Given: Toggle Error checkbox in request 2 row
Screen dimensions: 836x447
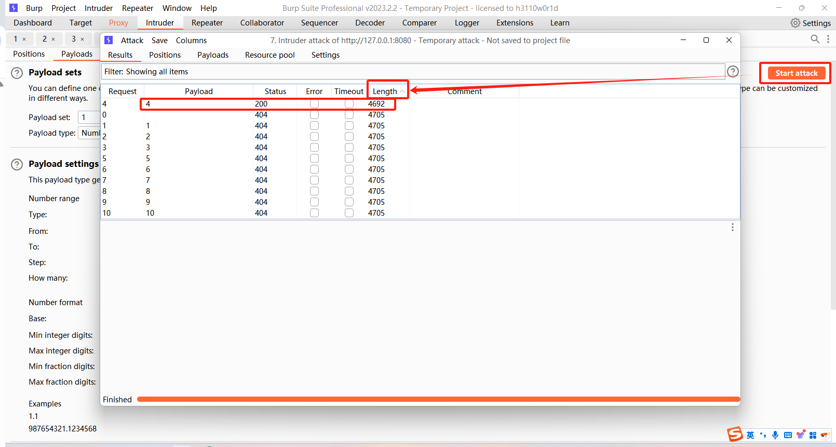Looking at the screenshot, I should point(314,137).
